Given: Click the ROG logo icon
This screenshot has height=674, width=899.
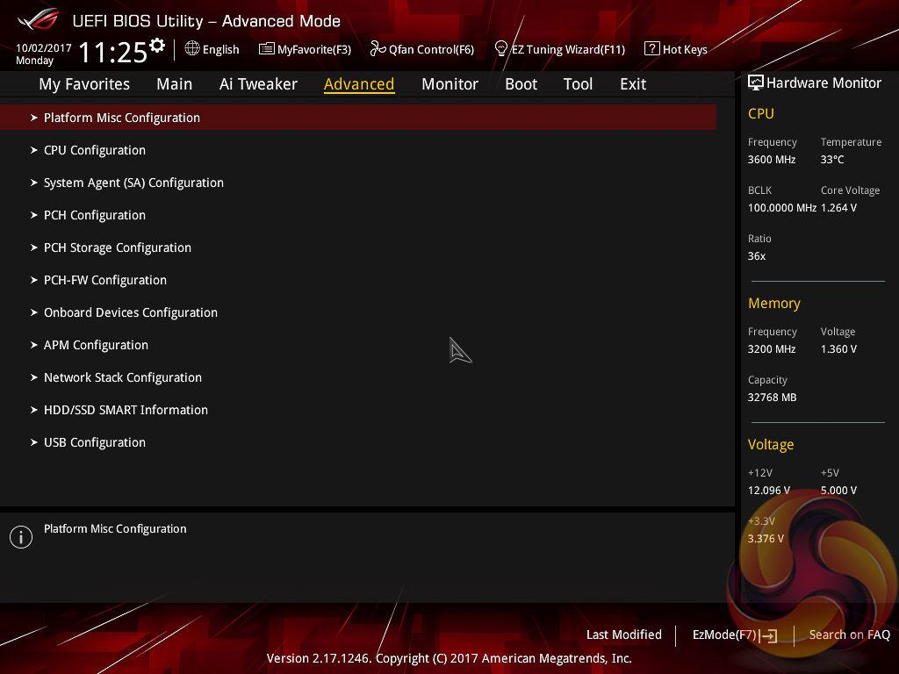Looking at the screenshot, I should (x=39, y=20).
